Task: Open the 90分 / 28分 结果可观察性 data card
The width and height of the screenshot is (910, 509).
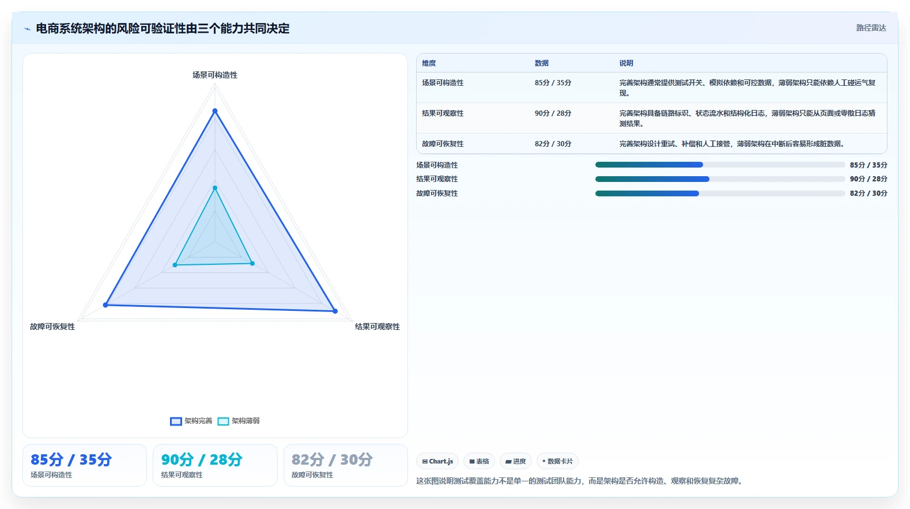Action: click(215, 465)
